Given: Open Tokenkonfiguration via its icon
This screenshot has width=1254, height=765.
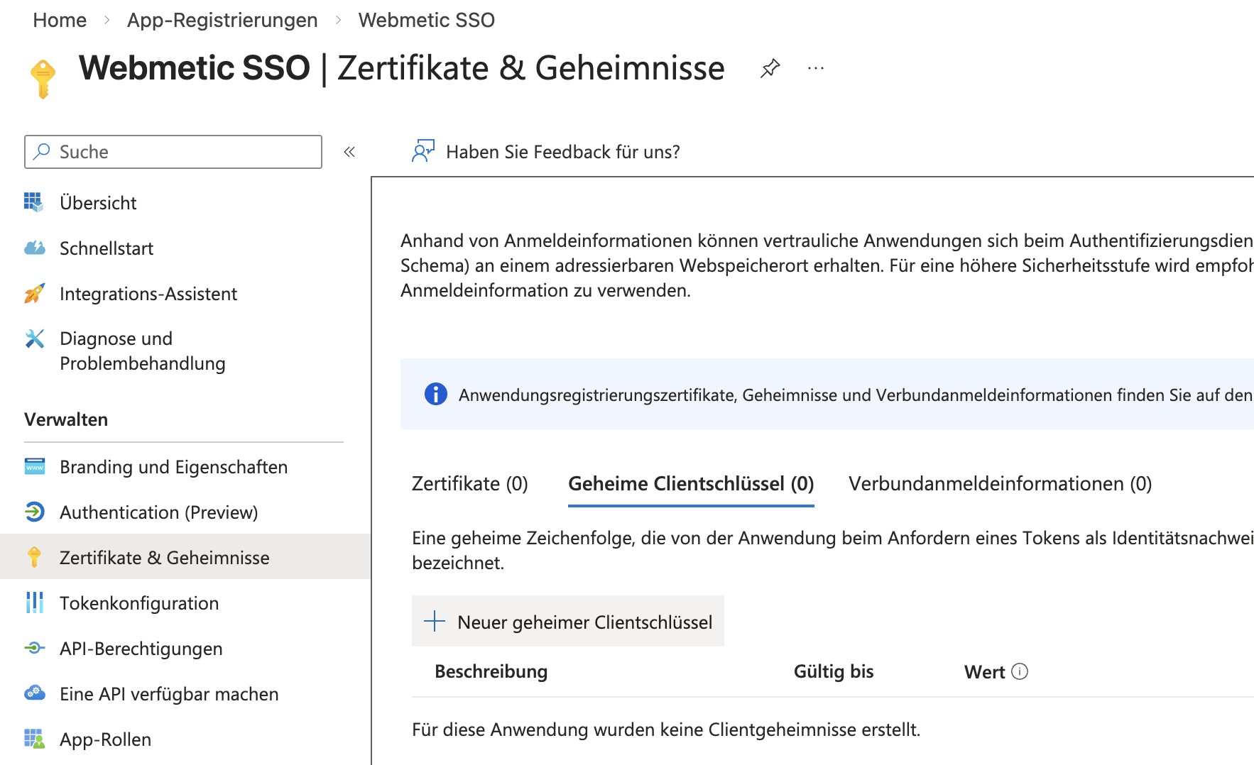Looking at the screenshot, I should pos(33,602).
